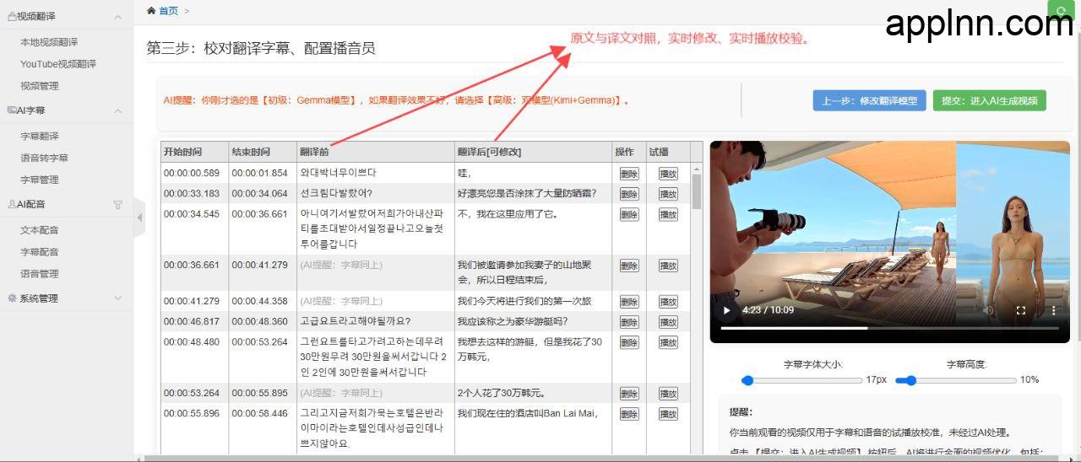Delete the subtitle row starting 00:00:55.896
This screenshot has height=462, width=1081.
tap(629, 414)
